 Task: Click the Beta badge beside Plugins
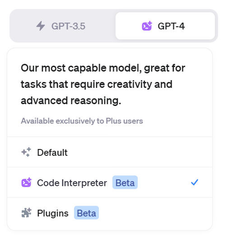click(x=86, y=213)
